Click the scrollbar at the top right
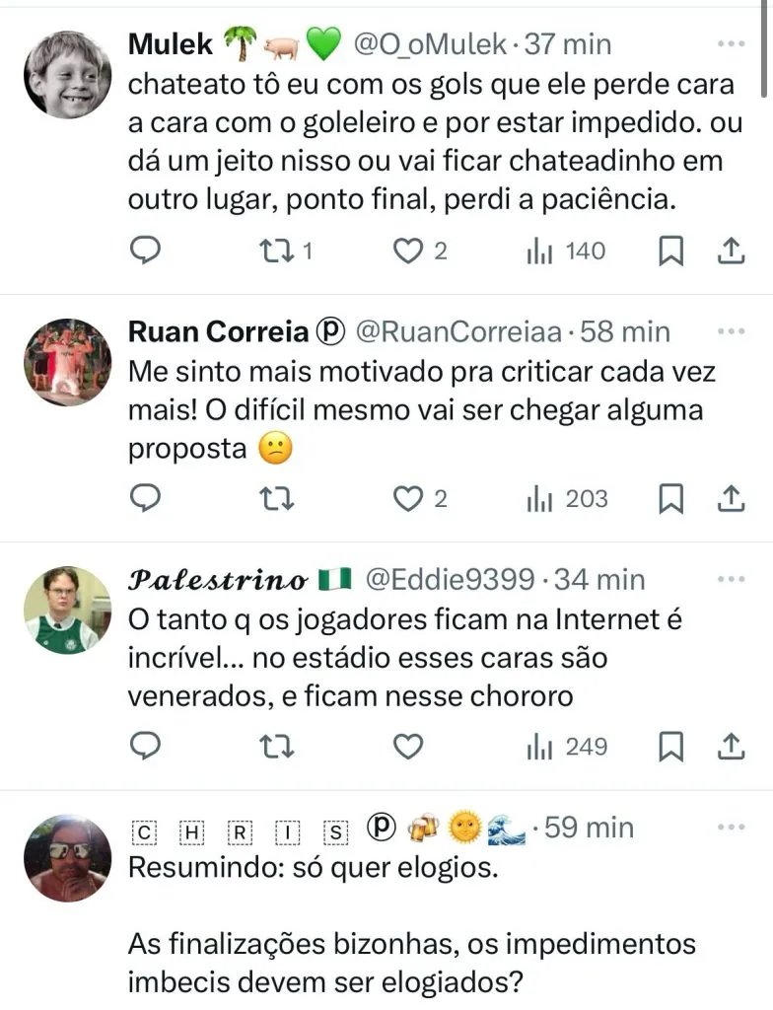Viewport: 773px width, 1010px height. (x=765, y=49)
